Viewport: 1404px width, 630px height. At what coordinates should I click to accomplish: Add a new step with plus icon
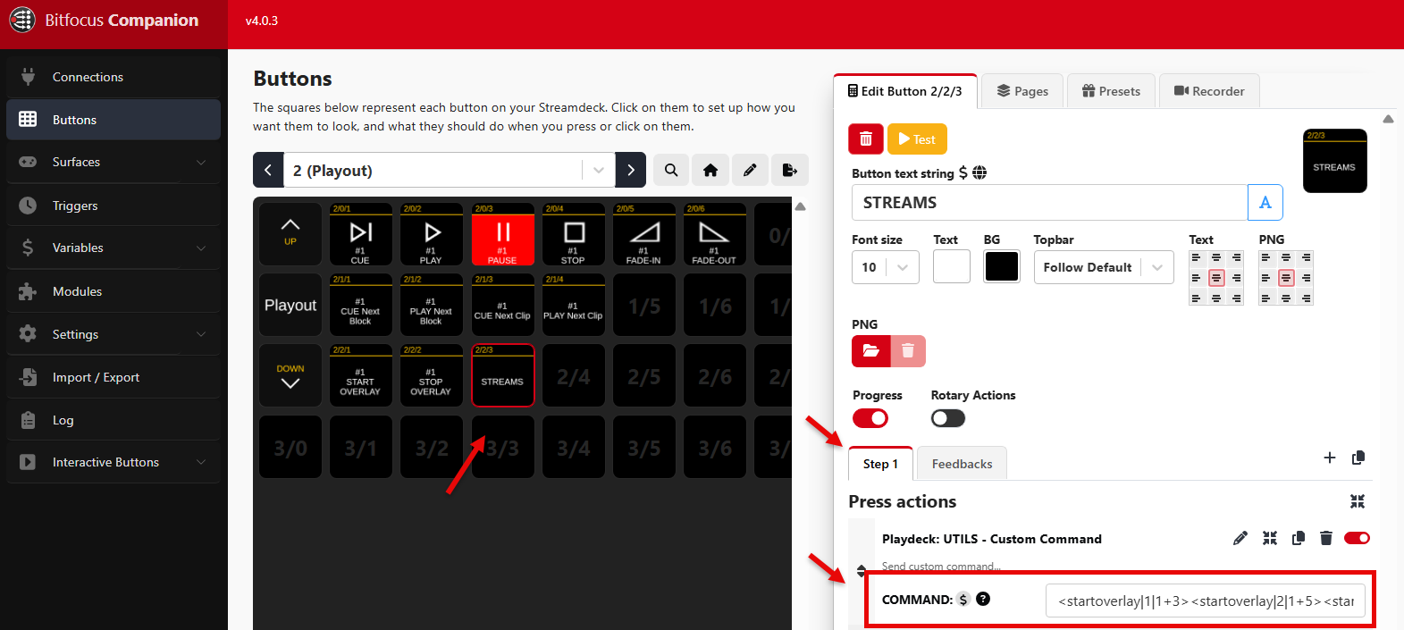coord(1330,458)
